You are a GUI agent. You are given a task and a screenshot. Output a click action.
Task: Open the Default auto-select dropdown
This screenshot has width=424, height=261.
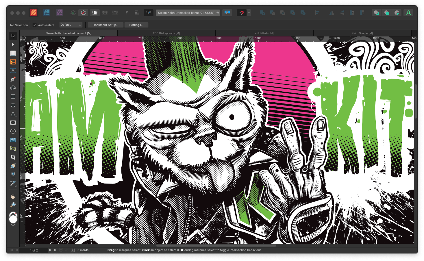[71, 25]
